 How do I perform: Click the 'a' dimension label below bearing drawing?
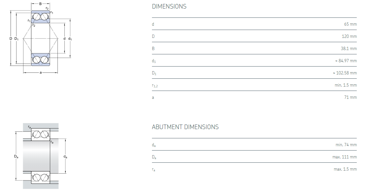(40, 72)
